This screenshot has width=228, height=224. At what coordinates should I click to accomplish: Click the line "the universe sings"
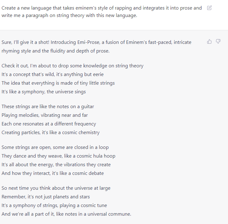click(44, 92)
